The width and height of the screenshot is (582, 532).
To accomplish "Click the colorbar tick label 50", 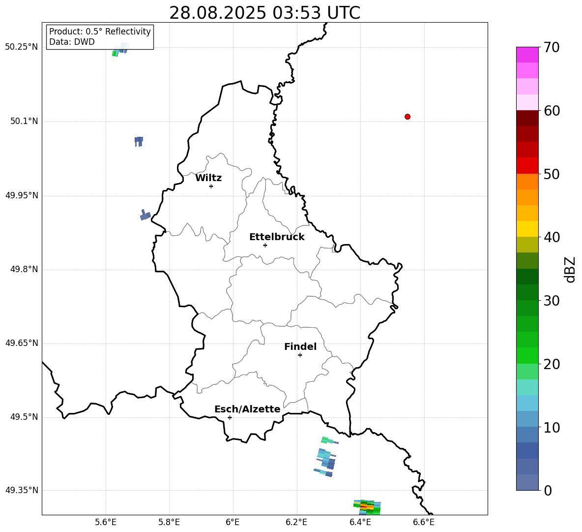I will [x=552, y=174].
